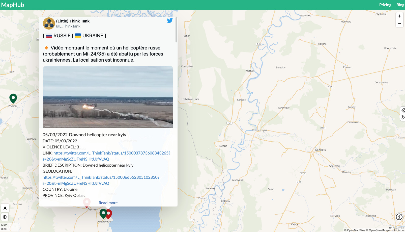405x232 pixels.
Task: Select the green marker near Kozarovychi
Action: tap(103, 214)
